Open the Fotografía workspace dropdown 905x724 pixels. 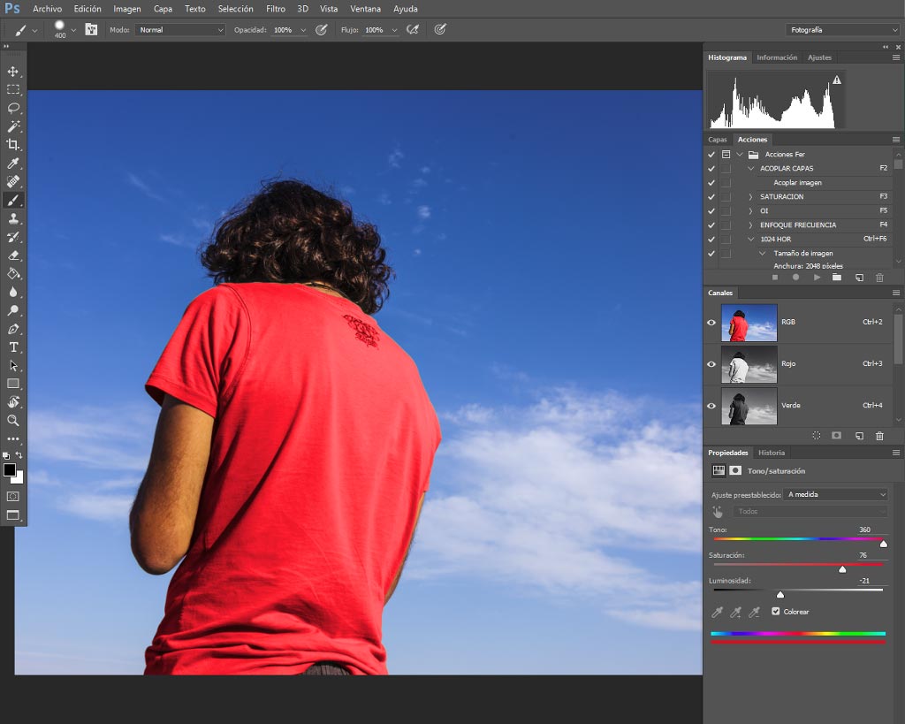(x=842, y=29)
